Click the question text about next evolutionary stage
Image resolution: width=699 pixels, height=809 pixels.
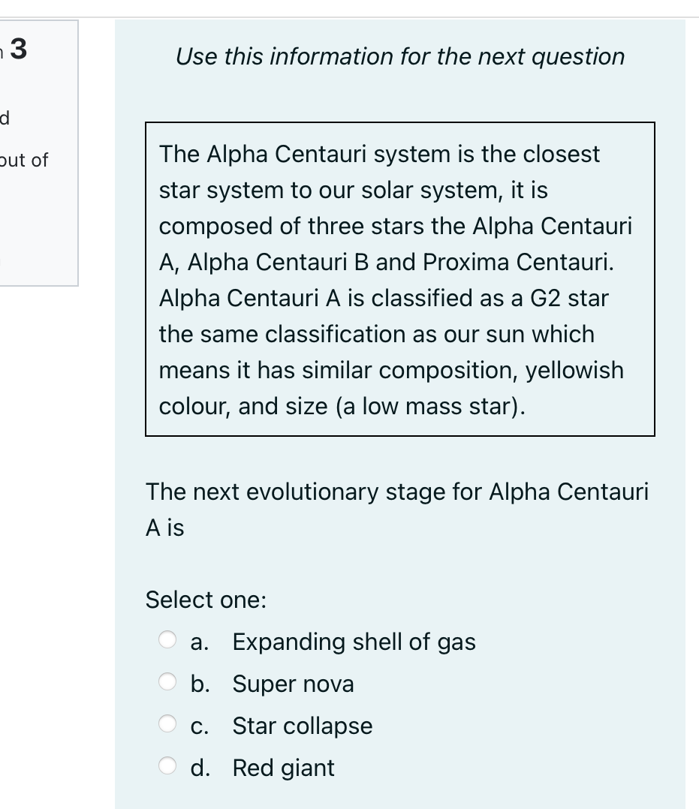(x=397, y=509)
